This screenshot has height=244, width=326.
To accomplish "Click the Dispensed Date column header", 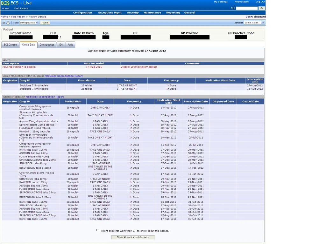I will point(223,101).
